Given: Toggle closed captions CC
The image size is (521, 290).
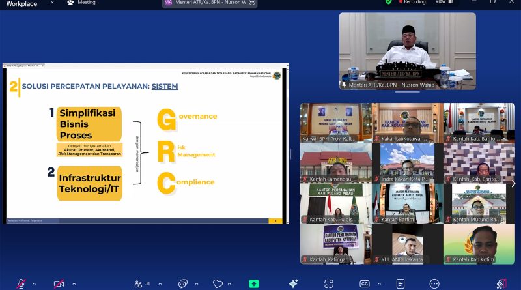Looking at the screenshot, I should 365,283.
